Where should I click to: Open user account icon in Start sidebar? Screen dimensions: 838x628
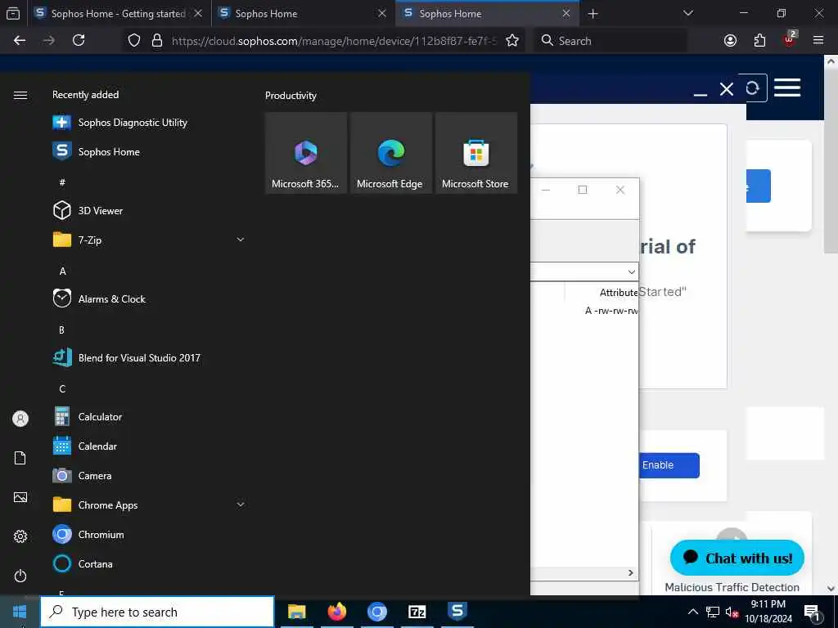pyautogui.click(x=20, y=419)
